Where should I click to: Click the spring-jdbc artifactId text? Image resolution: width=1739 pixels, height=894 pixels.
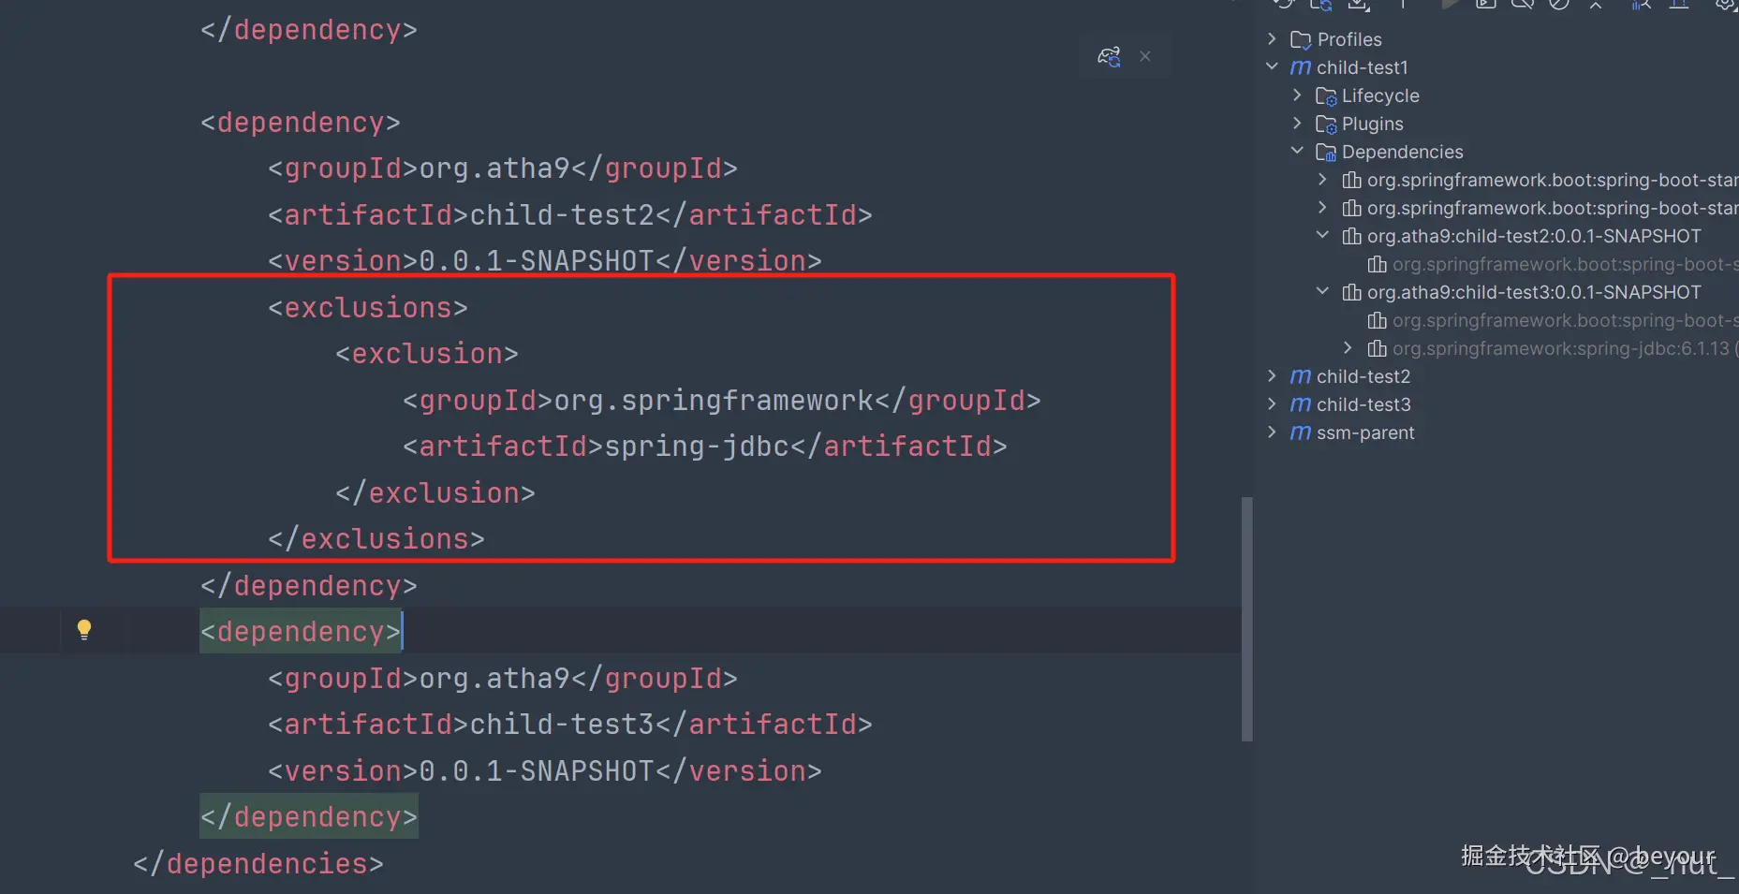[698, 447]
